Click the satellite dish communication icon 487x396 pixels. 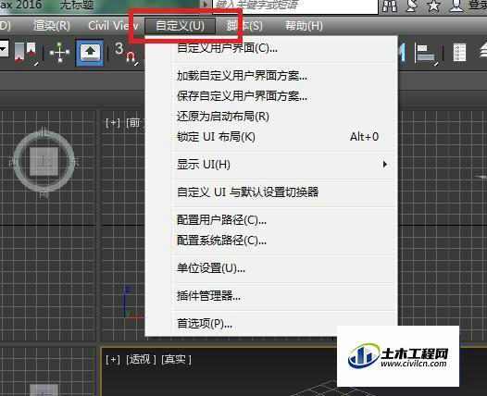(x=411, y=6)
